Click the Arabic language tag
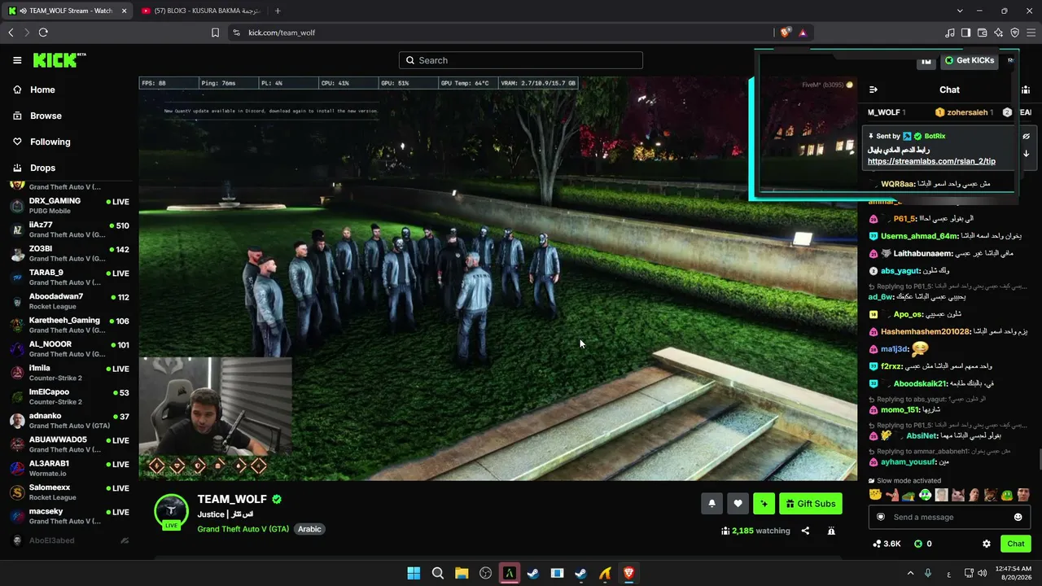The width and height of the screenshot is (1042, 586). 309,529
